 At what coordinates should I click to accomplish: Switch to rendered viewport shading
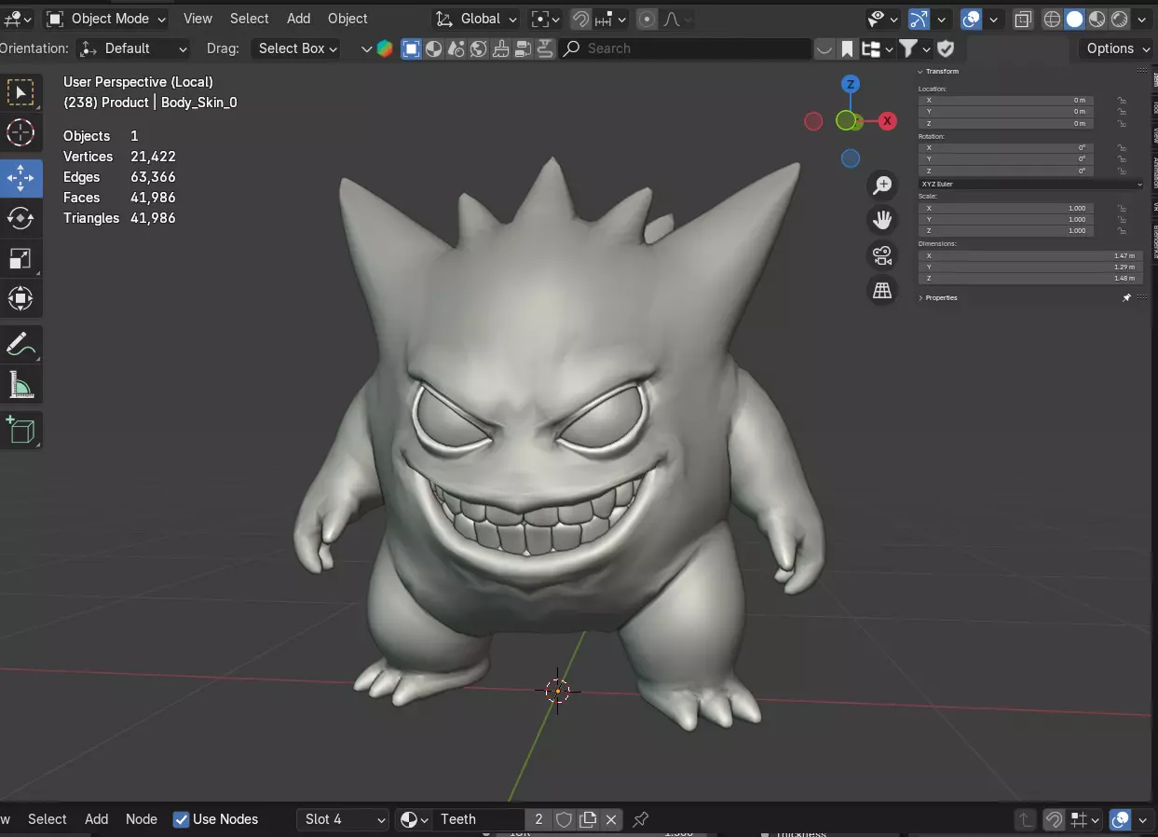coord(1120,19)
